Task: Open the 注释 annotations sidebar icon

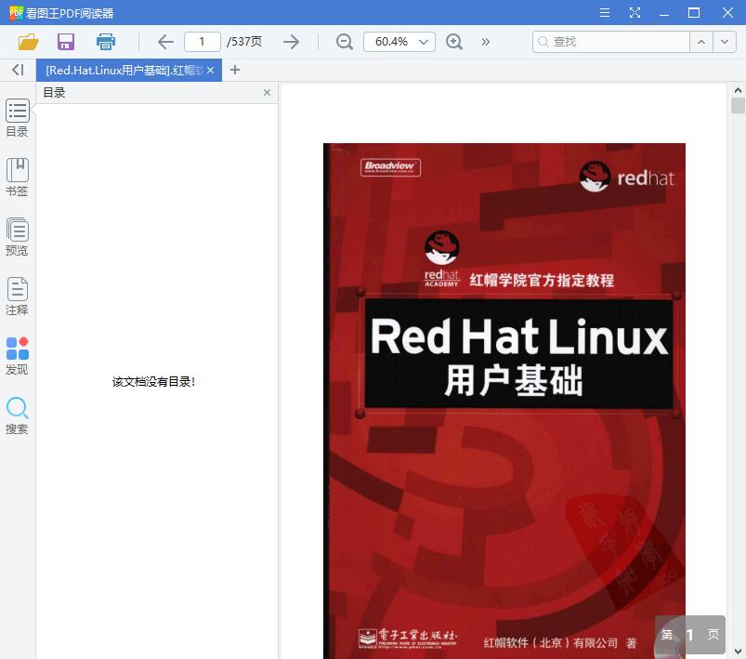Action: [x=17, y=297]
